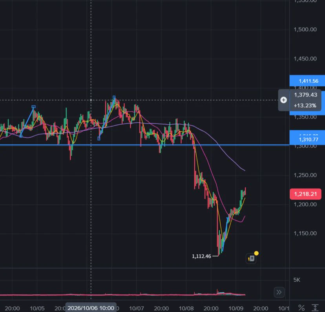Open the news note icon with yellow dot
This screenshot has height=312, width=325.
pos(251,258)
